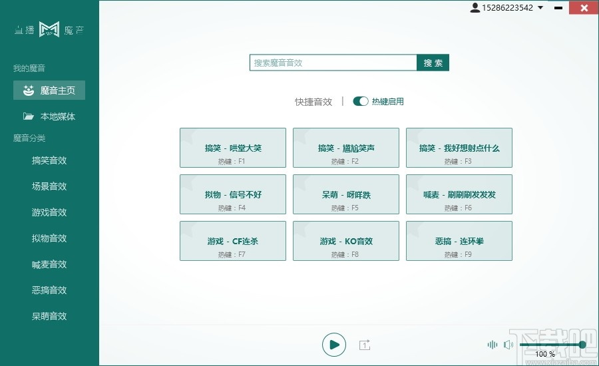The height and width of the screenshot is (366, 599).
Task: Play the 拟物 - 信号不好 sound effect
Action: coord(233,194)
